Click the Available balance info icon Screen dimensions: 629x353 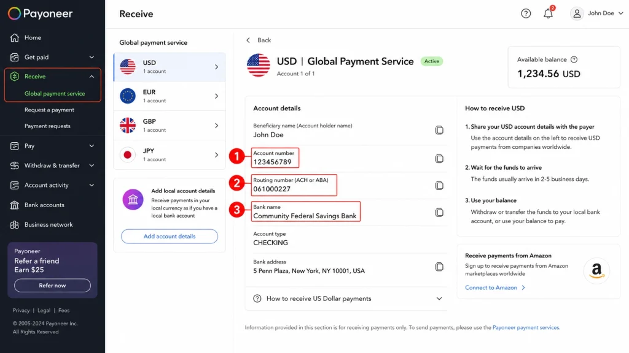574,59
